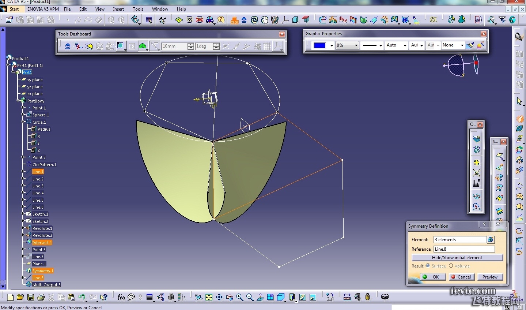526x310 pixels.
Task: Expand the Revolute.1 tree node
Action: coord(23,228)
